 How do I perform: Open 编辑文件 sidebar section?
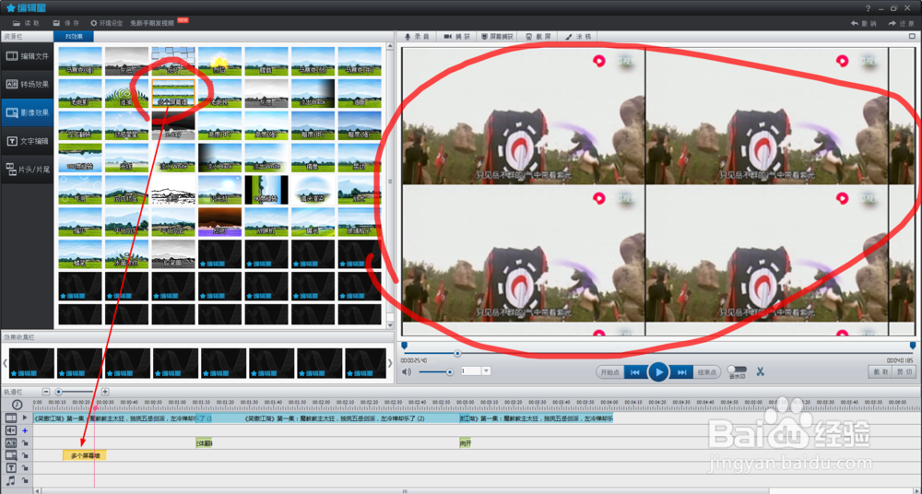pyautogui.click(x=27, y=56)
